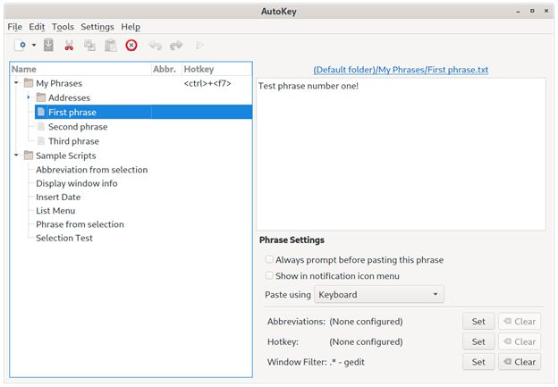
Task: Click the Cut scissors icon
Action: (69, 45)
